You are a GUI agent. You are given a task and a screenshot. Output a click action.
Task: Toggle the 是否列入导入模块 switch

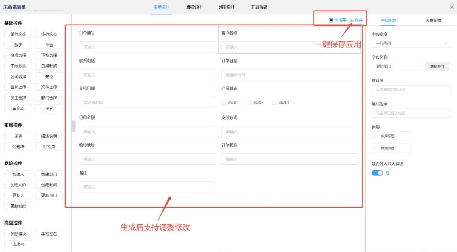pyautogui.click(x=377, y=173)
